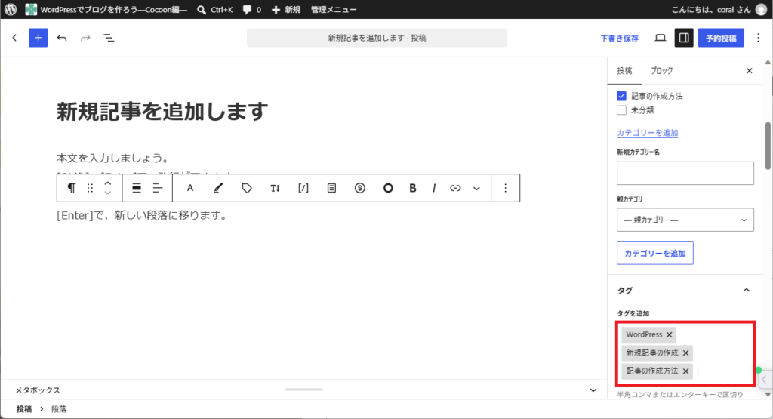Open the 親カテゴリー dropdown
This screenshot has height=419, width=773.
click(x=685, y=220)
